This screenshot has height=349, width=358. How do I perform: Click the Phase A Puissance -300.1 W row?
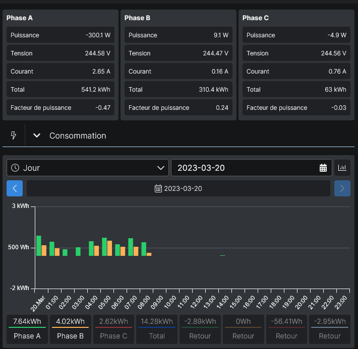[x=61, y=35]
